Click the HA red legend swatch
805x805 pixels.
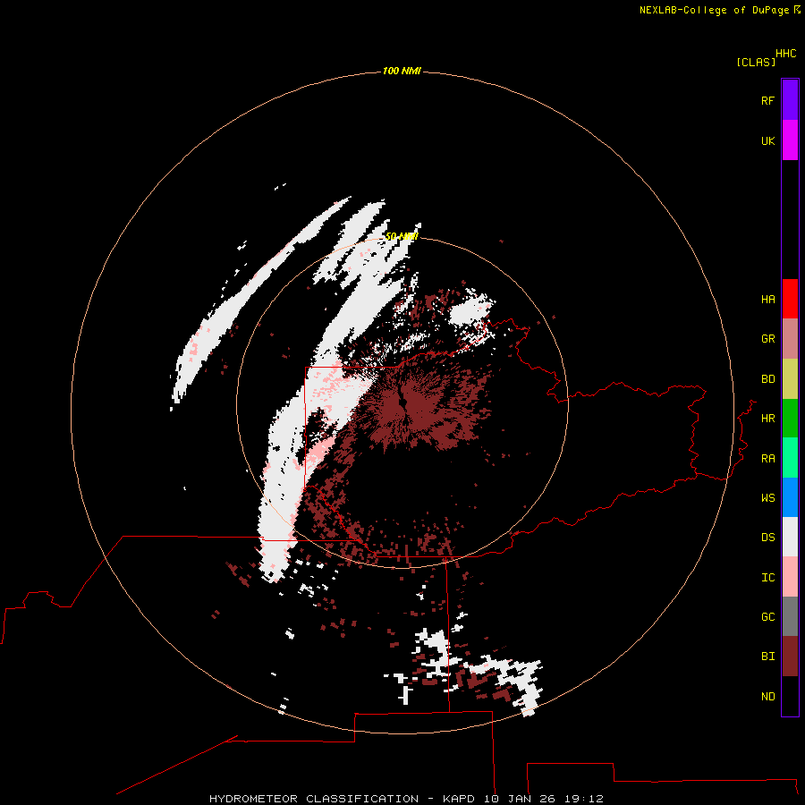point(790,299)
